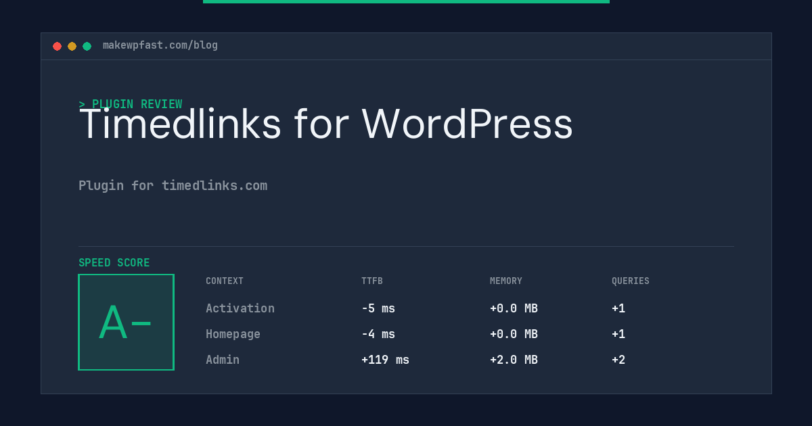The image size is (812, 426).
Task: Click the 'SPEED SCORE' label
Action: point(114,262)
